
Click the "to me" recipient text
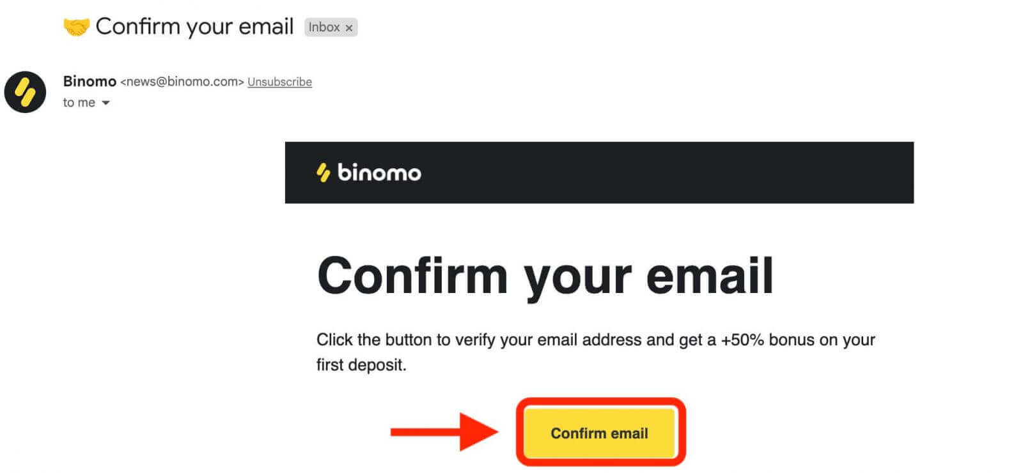pos(79,103)
